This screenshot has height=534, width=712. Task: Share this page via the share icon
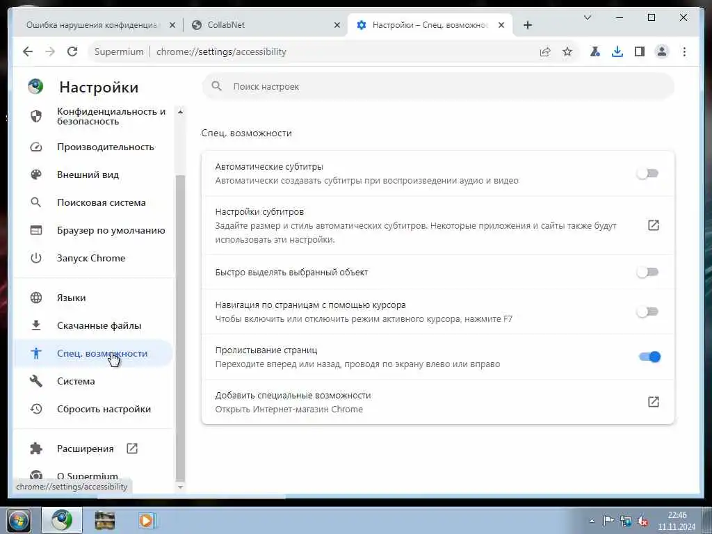point(545,51)
